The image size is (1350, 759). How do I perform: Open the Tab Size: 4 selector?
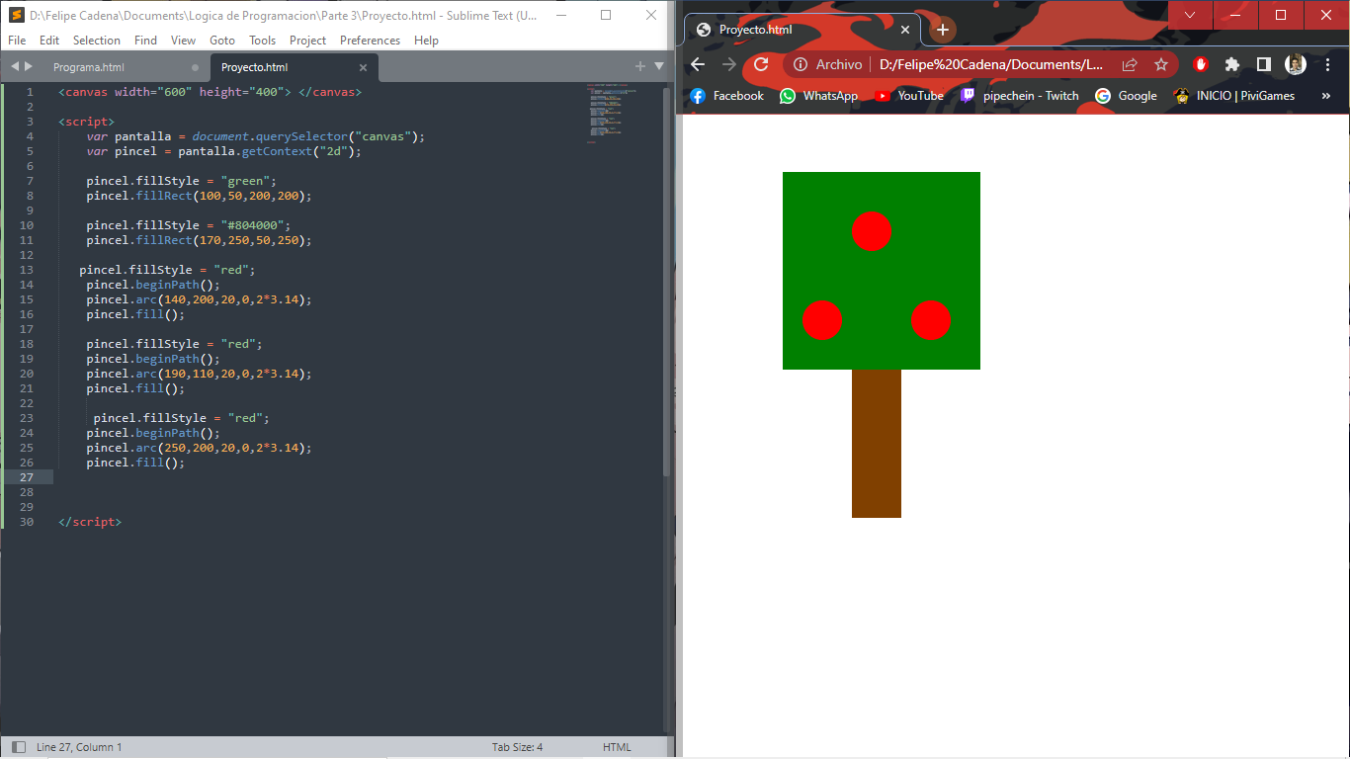tap(517, 747)
